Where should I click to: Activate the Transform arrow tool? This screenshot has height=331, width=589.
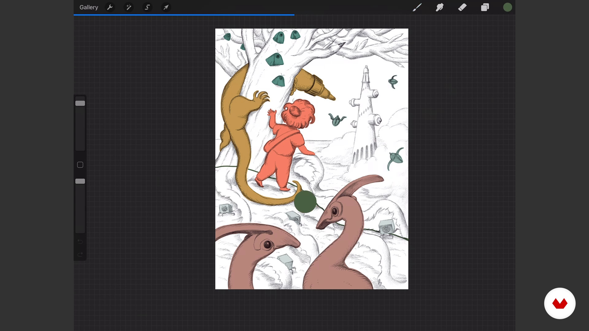(x=166, y=7)
